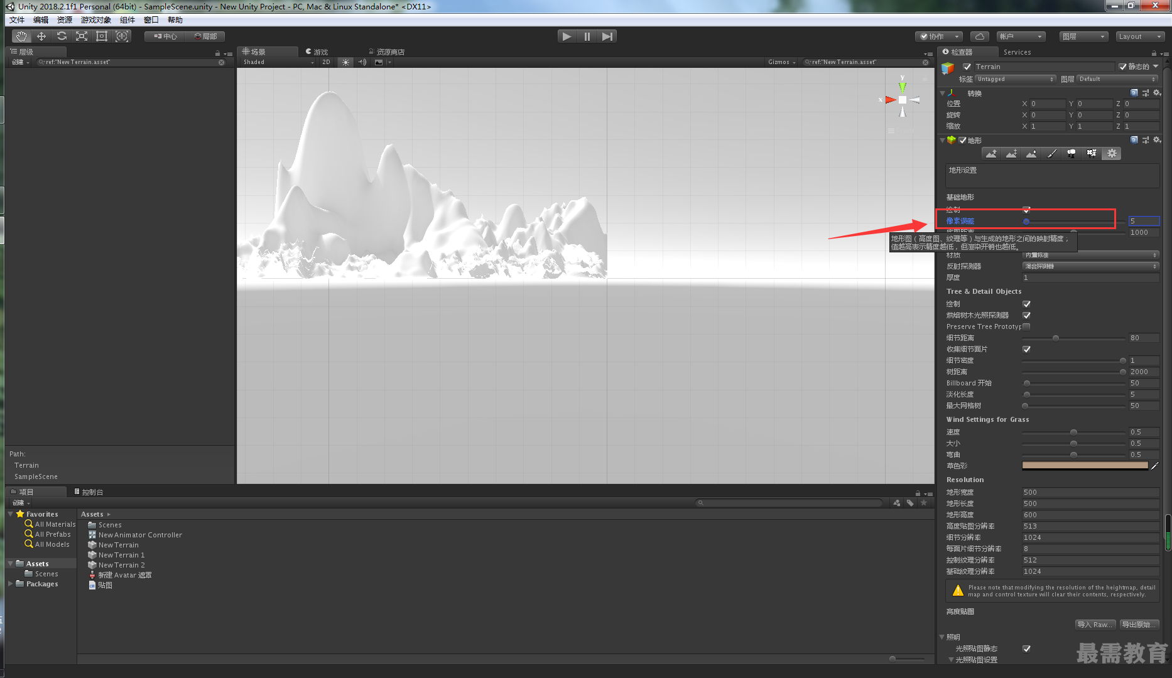Select the Move tool
Viewport: 1172px width, 678px height.
(41, 36)
